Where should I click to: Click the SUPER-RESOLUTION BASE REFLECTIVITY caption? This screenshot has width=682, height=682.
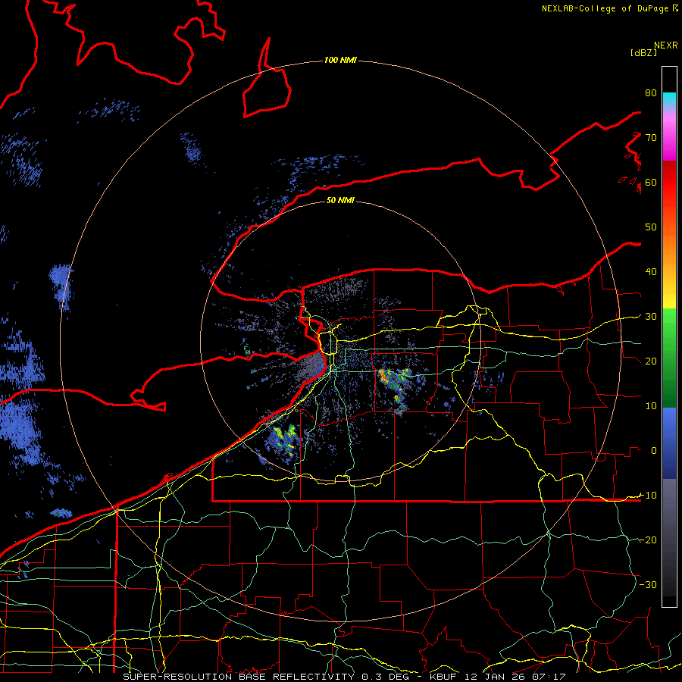pos(239,677)
